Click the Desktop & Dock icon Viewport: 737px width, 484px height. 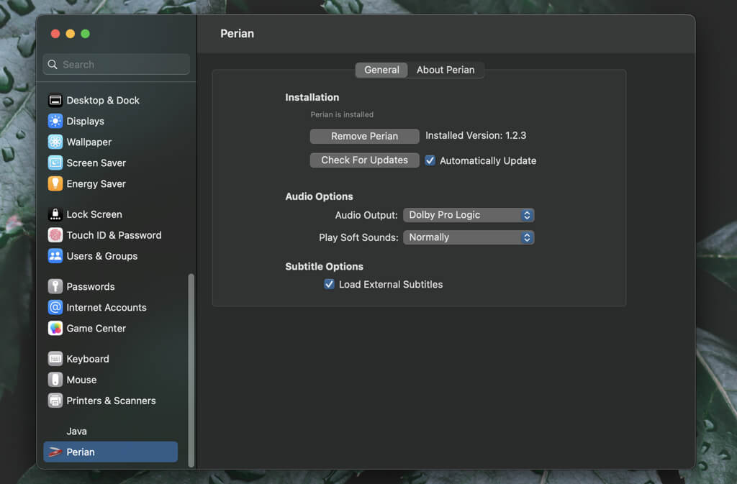(x=55, y=100)
